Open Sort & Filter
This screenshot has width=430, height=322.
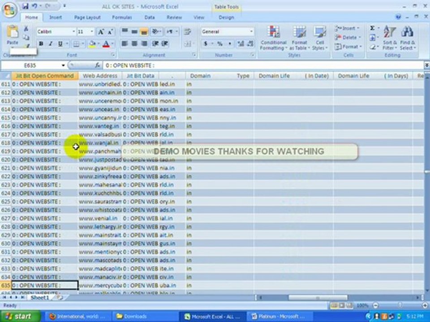(x=390, y=38)
